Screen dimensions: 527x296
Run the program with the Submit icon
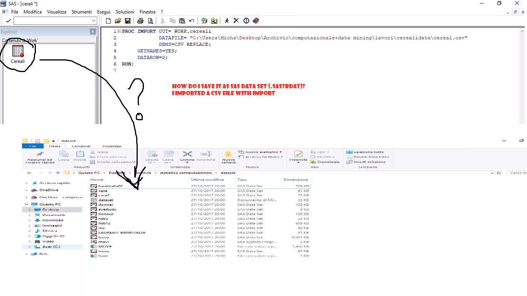click(227, 20)
